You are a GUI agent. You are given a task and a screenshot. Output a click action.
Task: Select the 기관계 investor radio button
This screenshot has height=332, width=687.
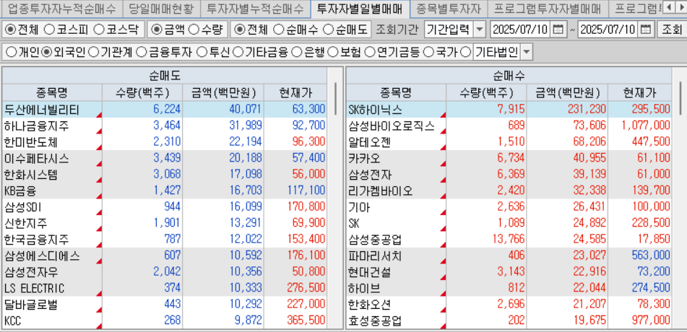tap(93, 53)
